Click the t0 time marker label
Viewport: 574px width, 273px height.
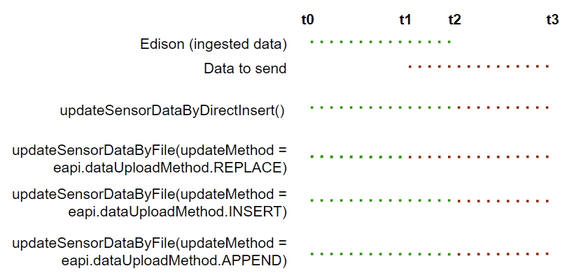pyautogui.click(x=307, y=20)
